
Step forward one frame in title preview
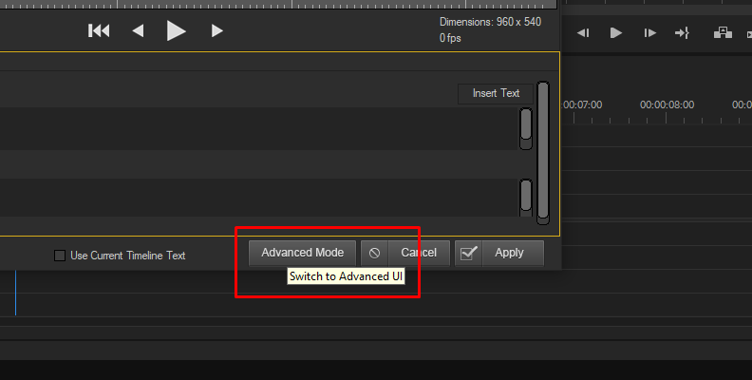216,30
